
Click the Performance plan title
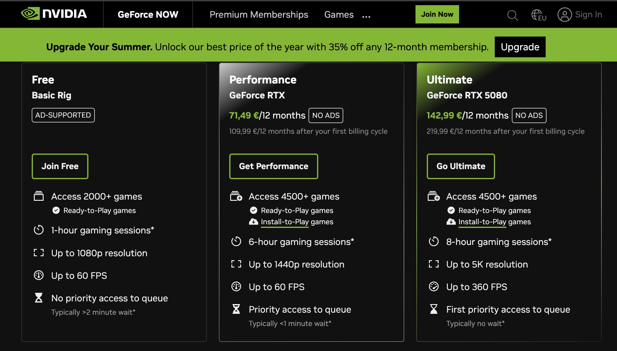[x=263, y=80]
